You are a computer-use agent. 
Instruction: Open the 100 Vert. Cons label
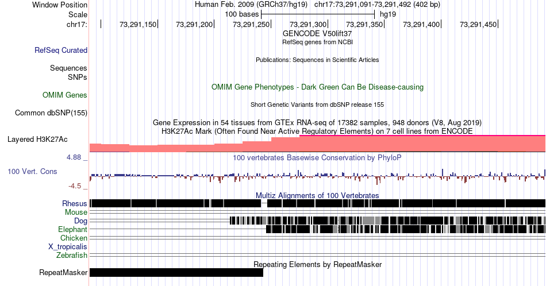coord(32,171)
